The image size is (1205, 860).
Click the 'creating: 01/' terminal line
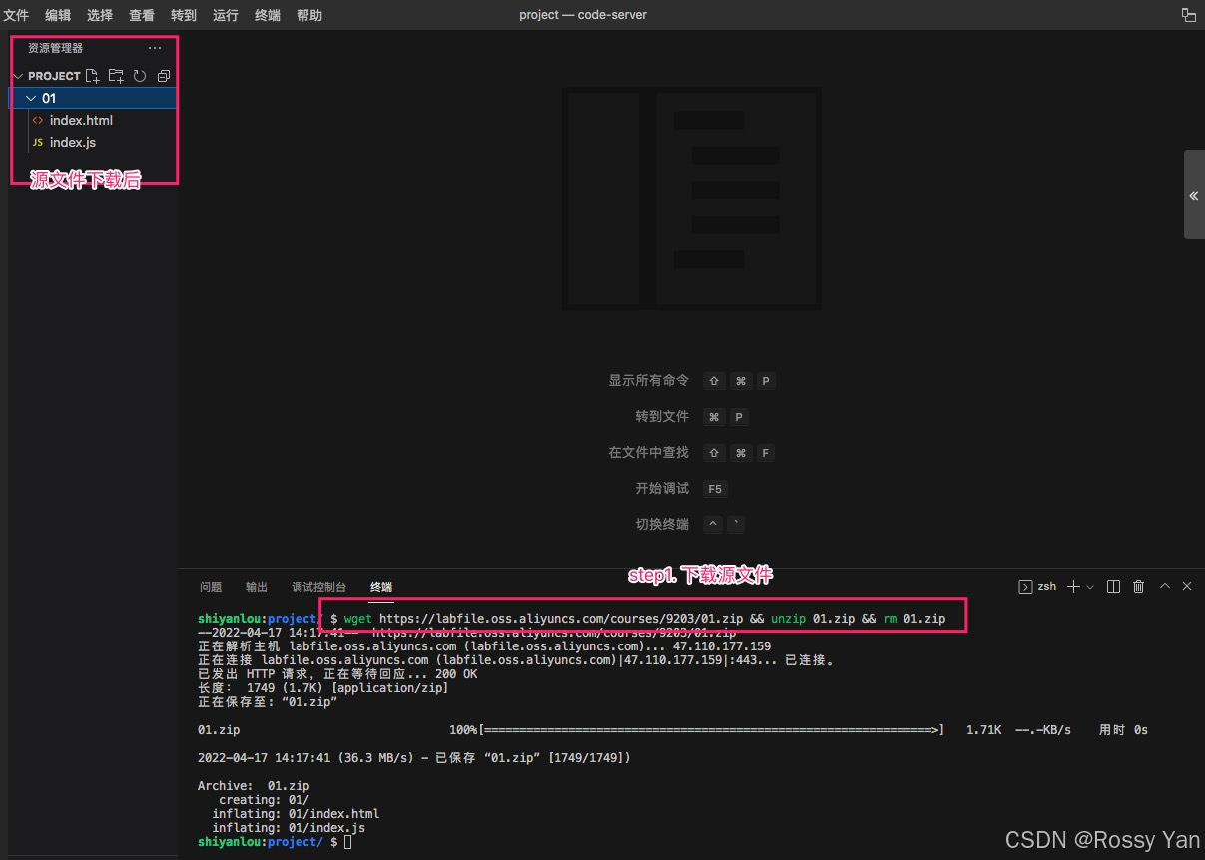pyautogui.click(x=265, y=800)
